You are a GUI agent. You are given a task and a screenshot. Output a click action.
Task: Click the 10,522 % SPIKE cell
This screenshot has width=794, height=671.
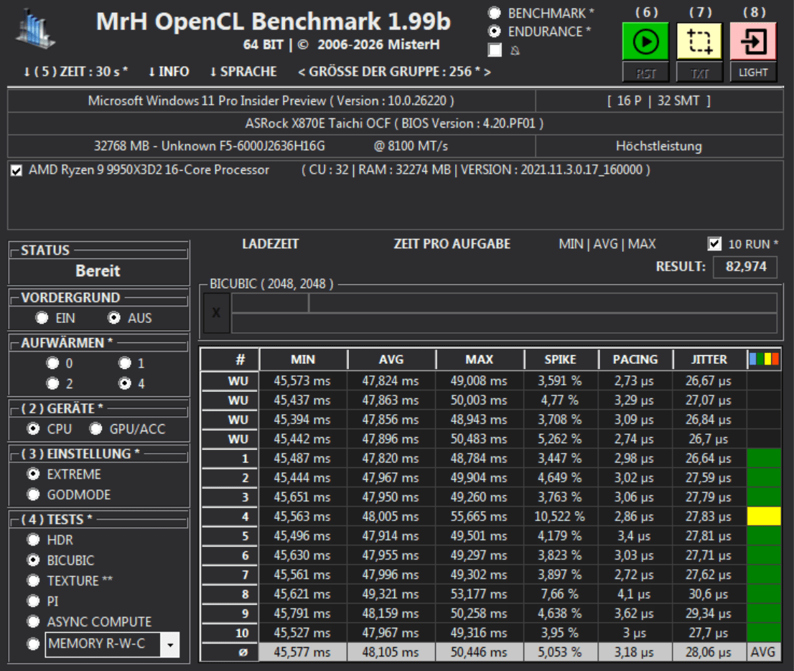[560, 517]
